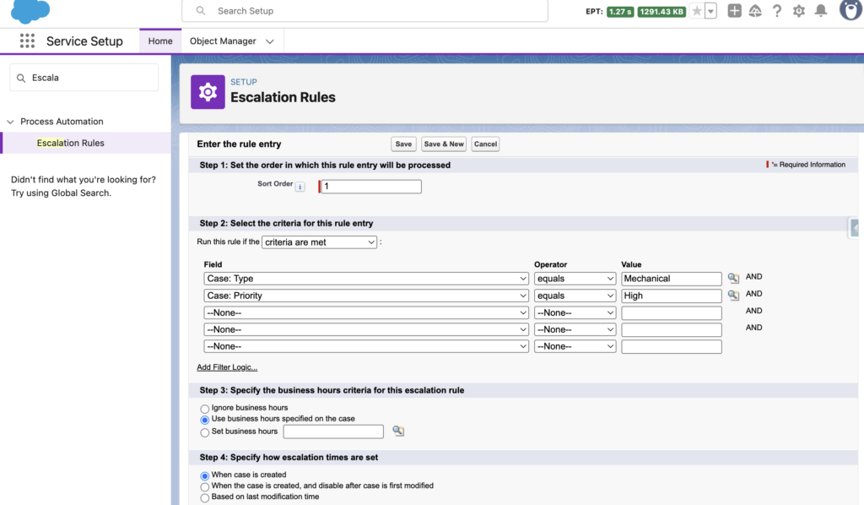864x505 pixels.
Task: Select the Ignore business hours radio button
Action: coord(204,408)
